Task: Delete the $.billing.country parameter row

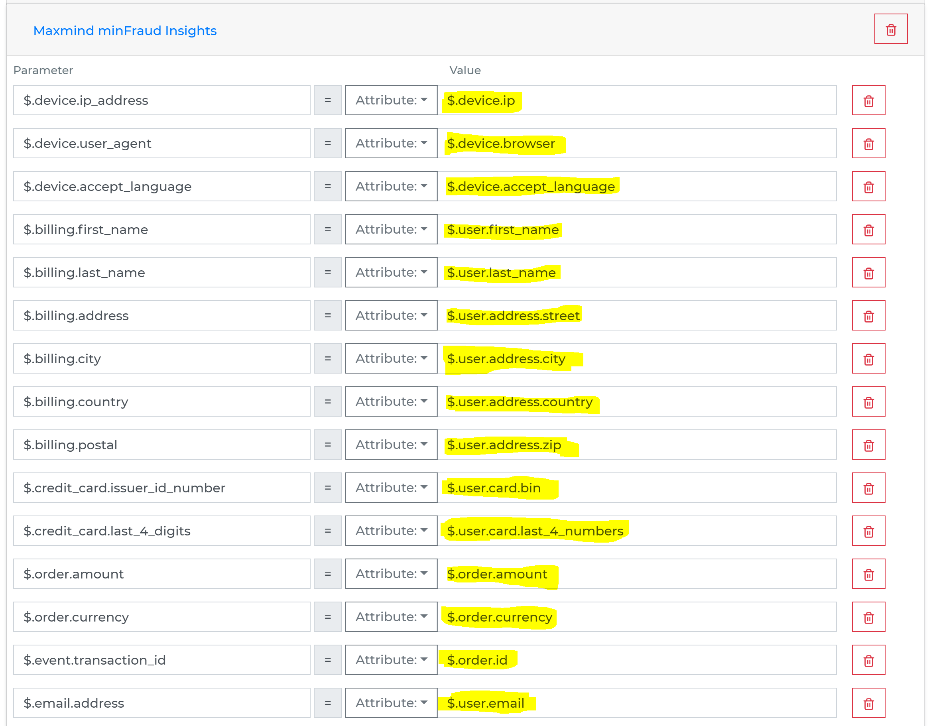Action: tap(868, 402)
